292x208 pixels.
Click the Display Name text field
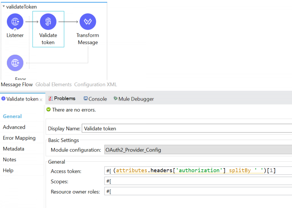186,129
